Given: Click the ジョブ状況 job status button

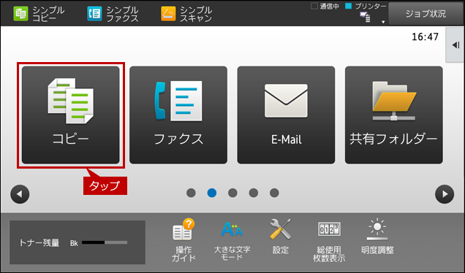Looking at the screenshot, I should [x=426, y=14].
